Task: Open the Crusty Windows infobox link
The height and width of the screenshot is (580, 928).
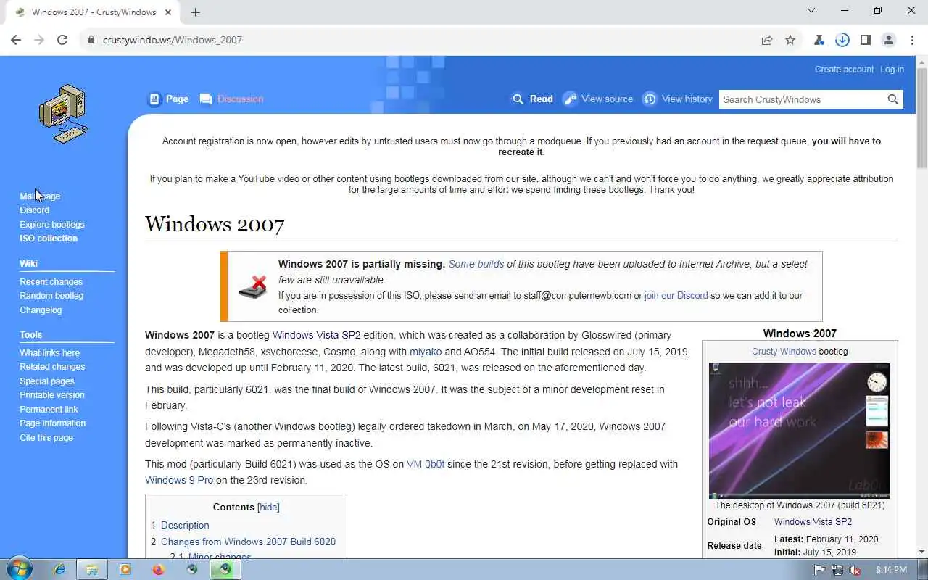Action: click(x=784, y=352)
